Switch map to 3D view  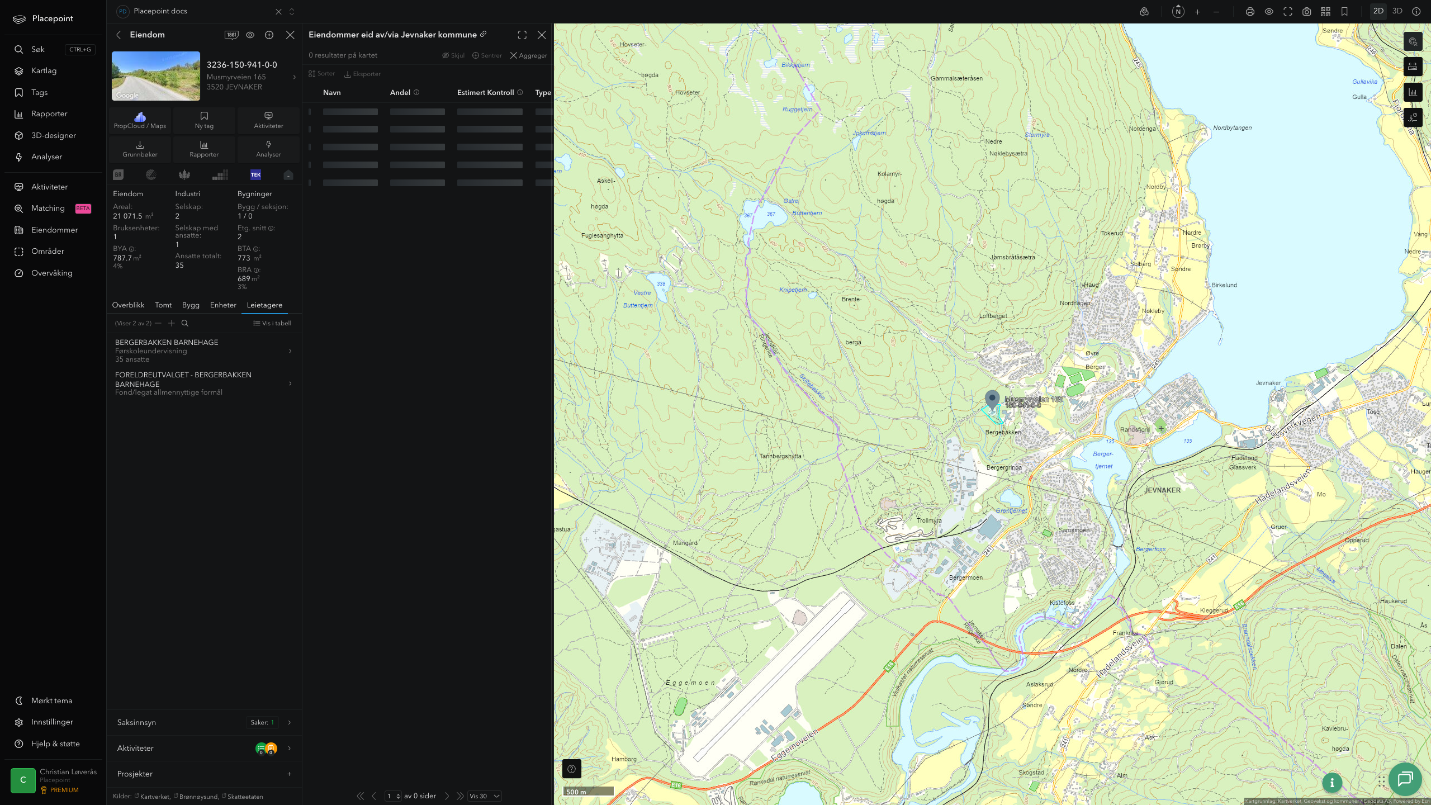pyautogui.click(x=1397, y=11)
